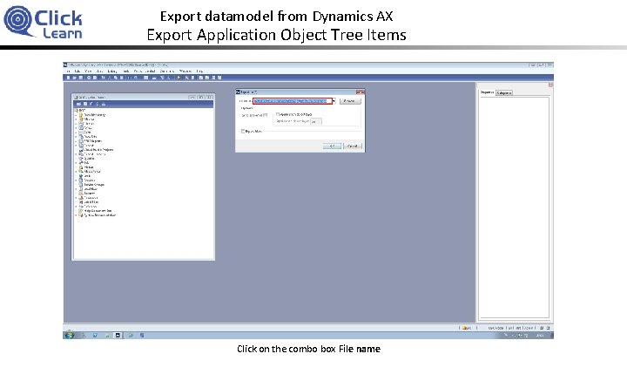Select Workflow in the AOT tree
Viewport: 627px width, 381px height.
pos(91,189)
